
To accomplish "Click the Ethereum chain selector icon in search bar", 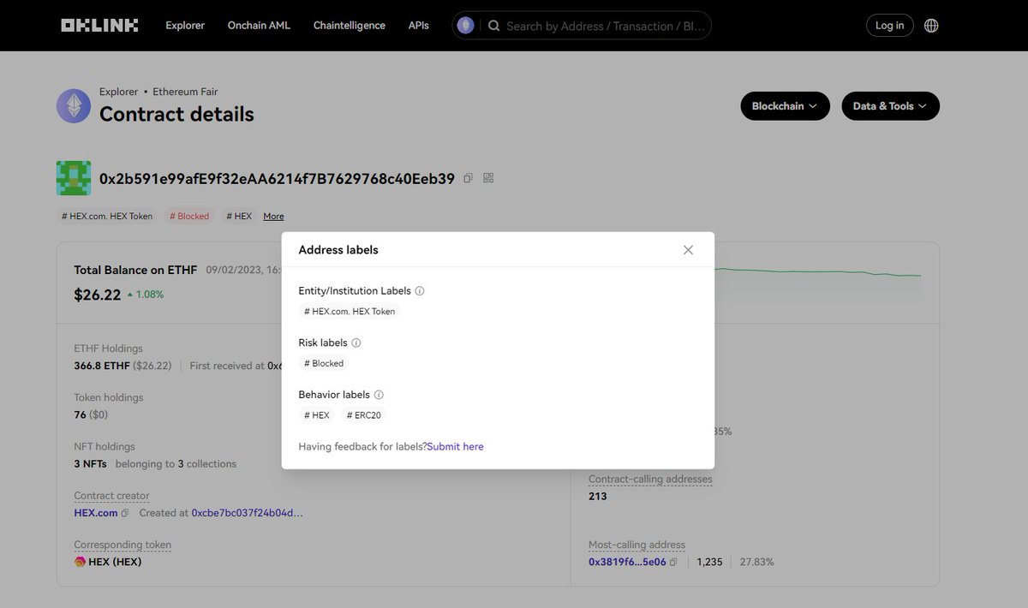I will (465, 26).
